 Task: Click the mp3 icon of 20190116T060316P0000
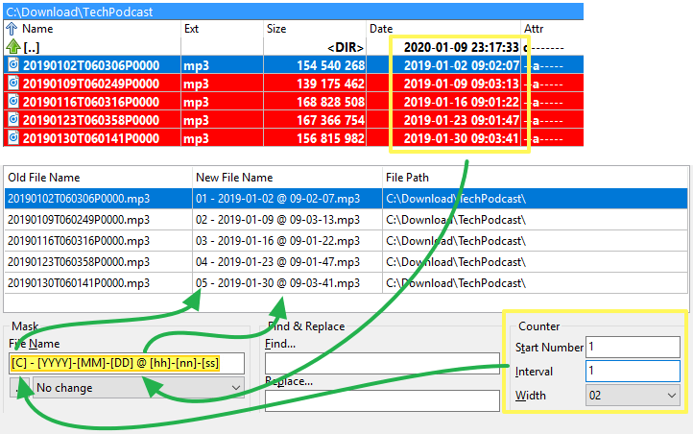point(12,102)
